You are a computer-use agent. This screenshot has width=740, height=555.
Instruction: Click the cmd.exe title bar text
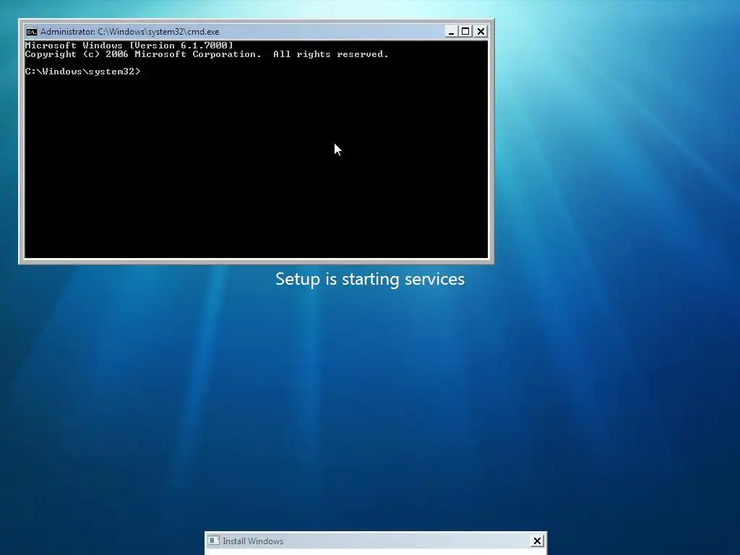[130, 32]
